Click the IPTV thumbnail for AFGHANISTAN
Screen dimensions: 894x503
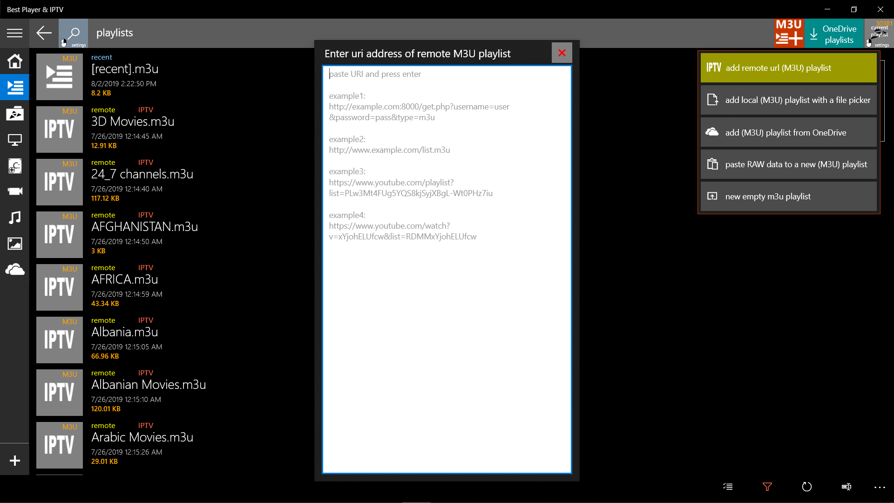tap(60, 235)
